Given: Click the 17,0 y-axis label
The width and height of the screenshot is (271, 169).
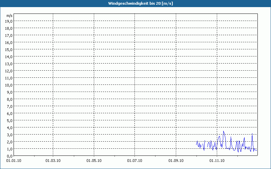Looking at the screenshot, I should pyautogui.click(x=9, y=35).
